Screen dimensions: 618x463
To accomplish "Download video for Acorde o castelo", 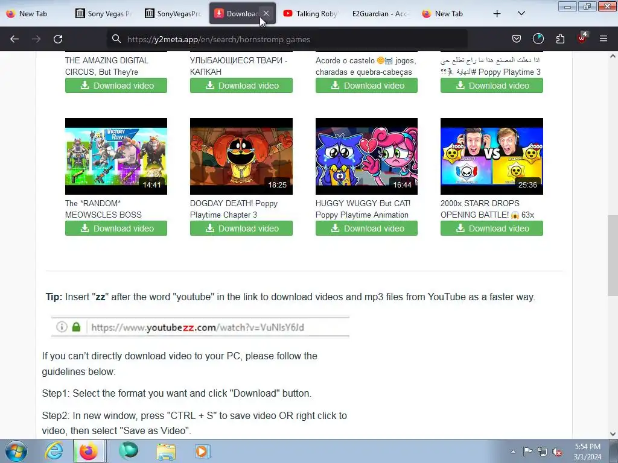I will 366,86.
